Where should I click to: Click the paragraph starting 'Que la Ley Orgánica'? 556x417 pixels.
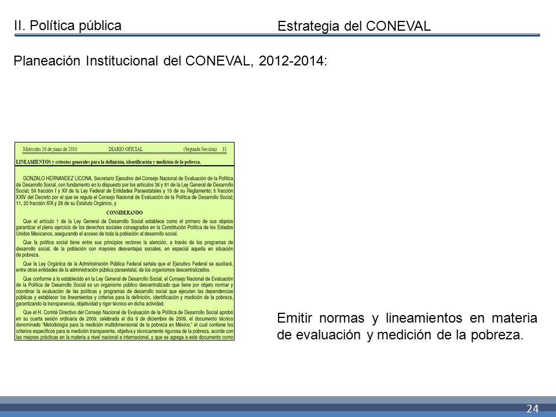(125, 266)
